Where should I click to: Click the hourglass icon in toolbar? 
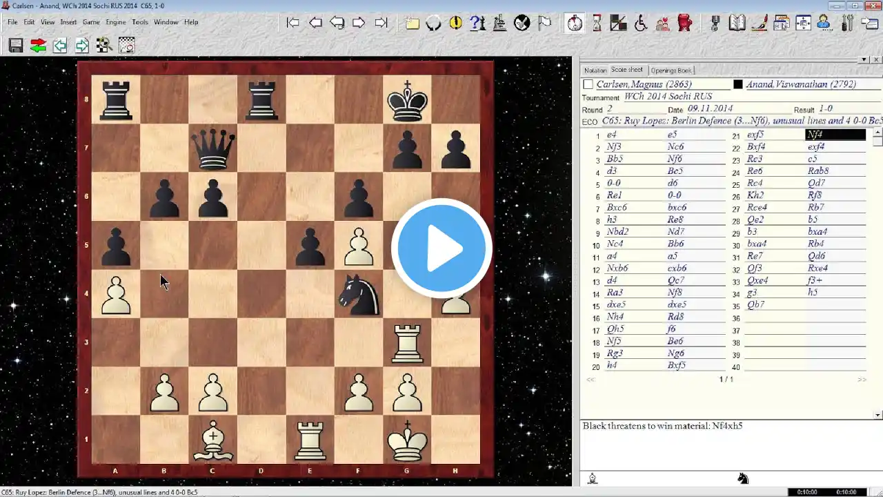pos(597,23)
